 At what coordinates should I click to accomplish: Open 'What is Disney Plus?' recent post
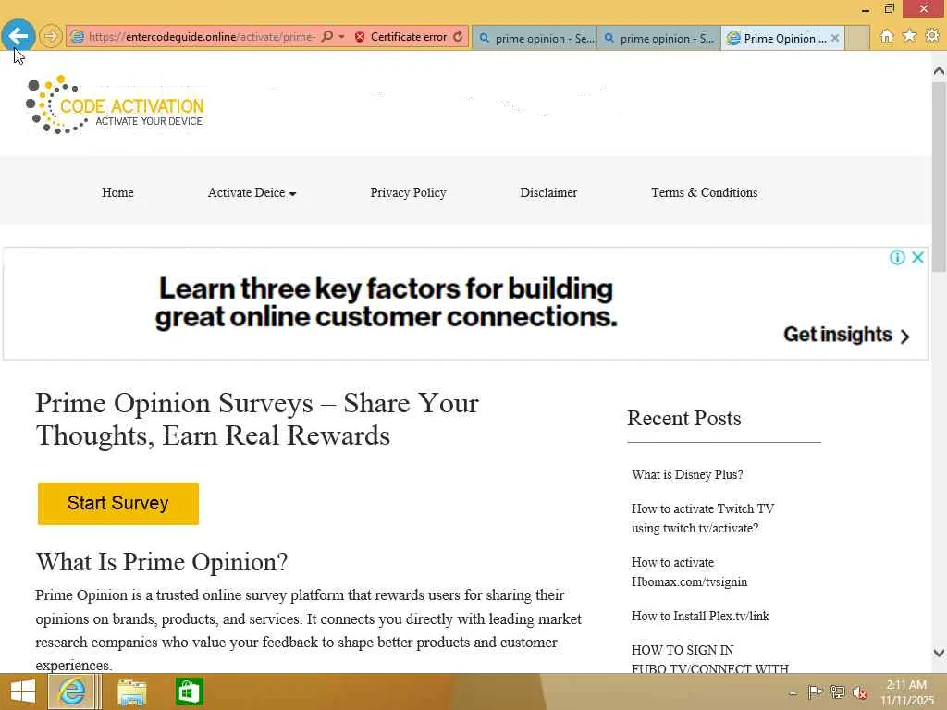coord(687,474)
